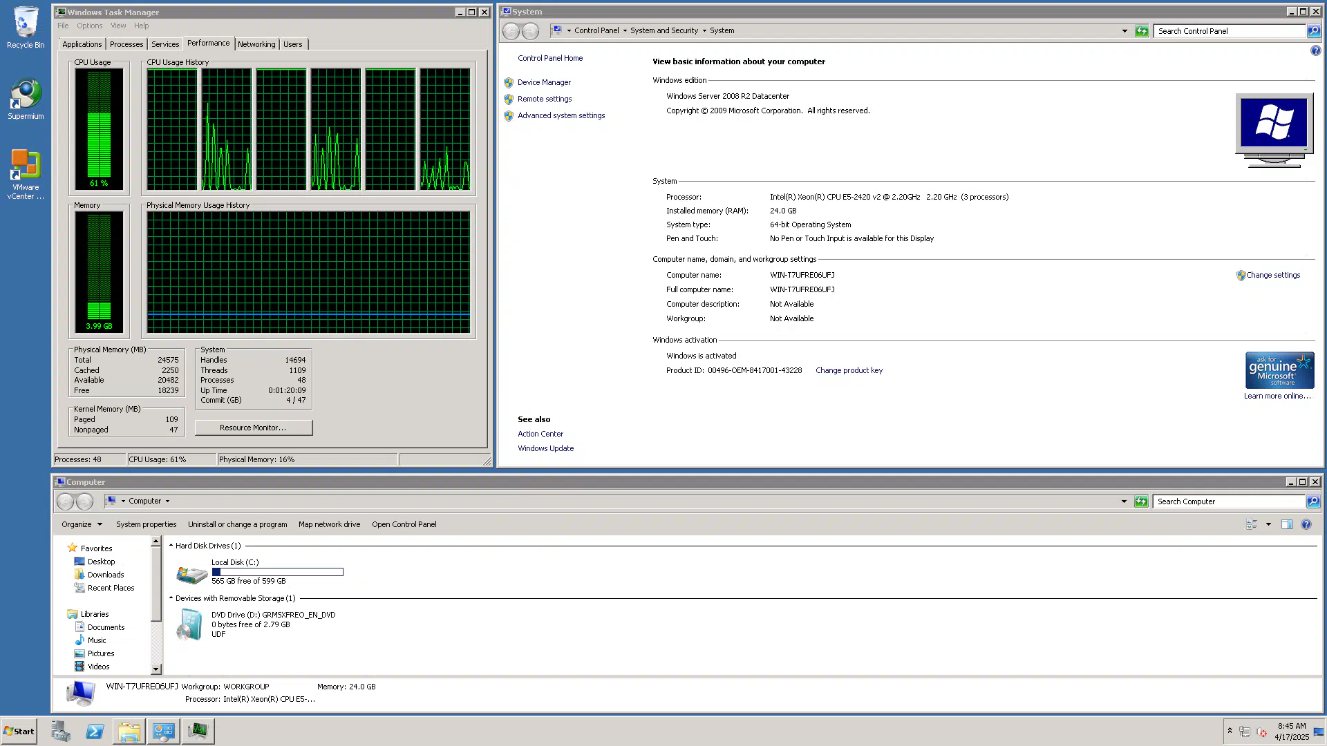Open Advanced system settings link
This screenshot has width=1327, height=746.
[561, 115]
